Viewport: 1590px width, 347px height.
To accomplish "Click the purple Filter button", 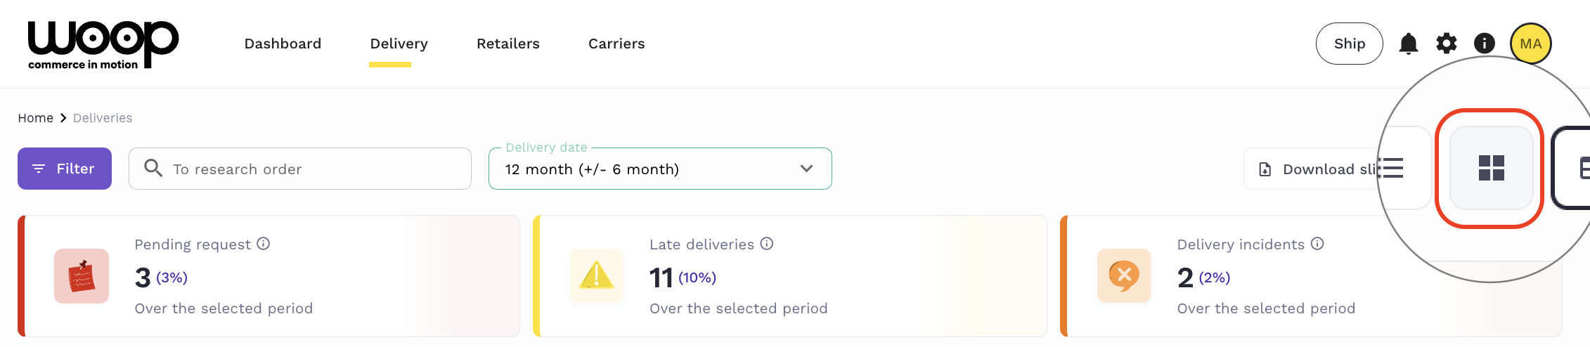I will pos(65,169).
